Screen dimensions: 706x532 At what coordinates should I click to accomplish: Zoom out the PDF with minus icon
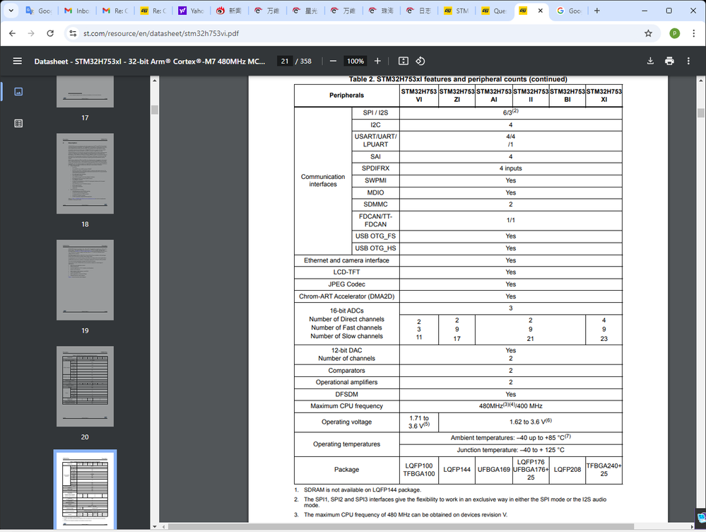coord(333,61)
